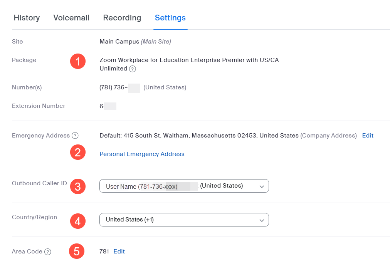390x265 pixels.
Task: Open Personal Emergency Address link
Action: pyautogui.click(x=142, y=154)
